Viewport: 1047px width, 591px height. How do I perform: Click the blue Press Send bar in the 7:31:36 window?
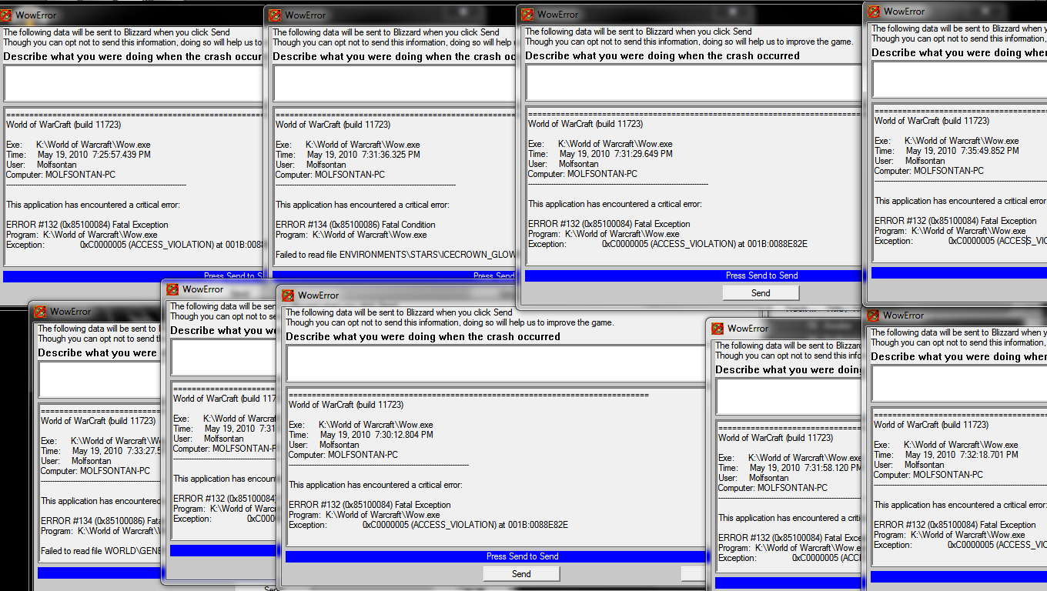point(394,276)
